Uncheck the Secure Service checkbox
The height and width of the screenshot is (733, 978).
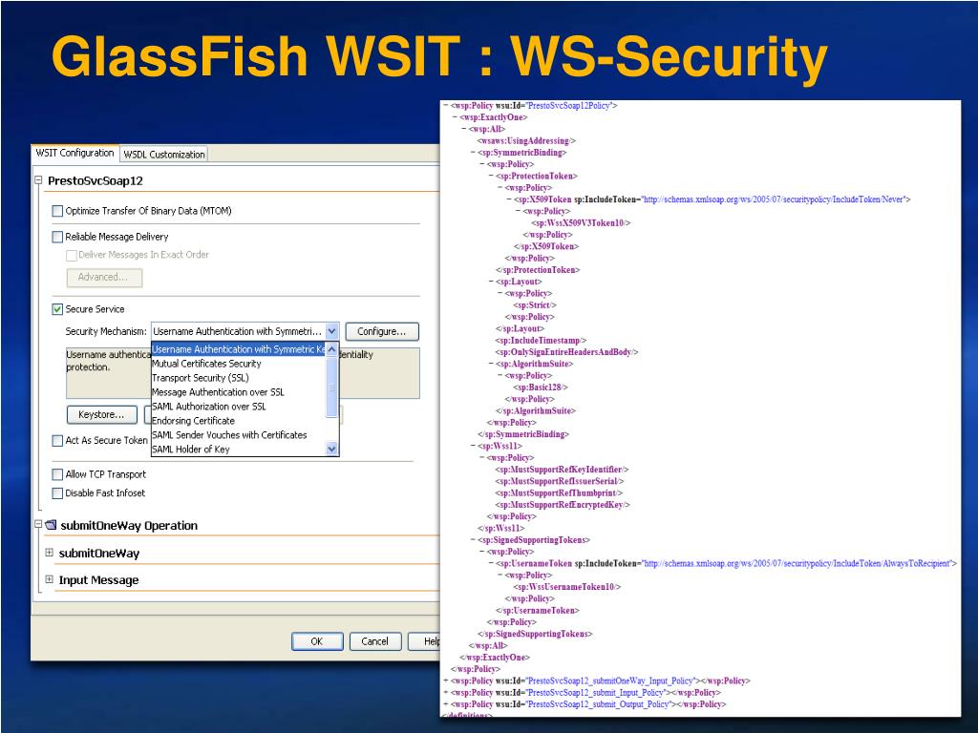pyautogui.click(x=57, y=309)
